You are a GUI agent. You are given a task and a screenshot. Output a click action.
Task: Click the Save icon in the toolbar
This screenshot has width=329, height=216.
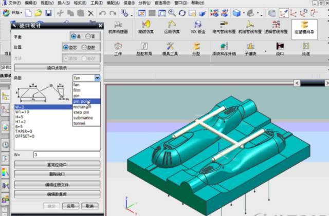(49, 12)
